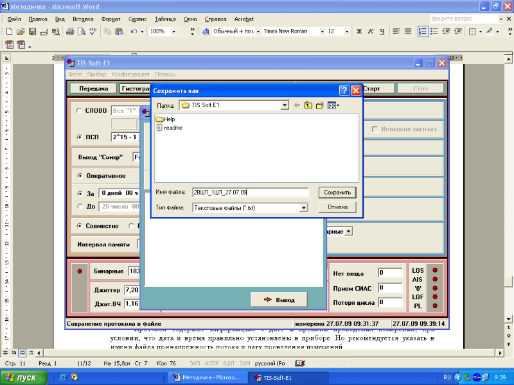Open Styles and Formatting icon beside style box
514x385 pixels.
pos(206,31)
